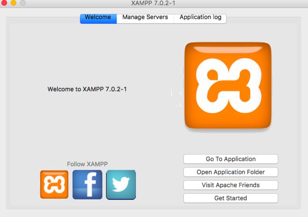This screenshot has height=217, width=308.
Task: Click the window title 'XAMPP 7.0.2-1'
Action: [x=153, y=3]
